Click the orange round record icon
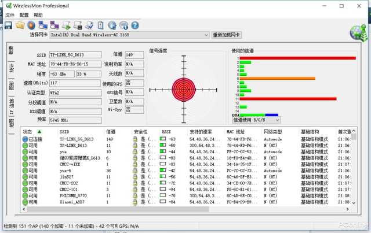Image resolution: width=371 pixels, height=233 pixels. click(x=31, y=25)
